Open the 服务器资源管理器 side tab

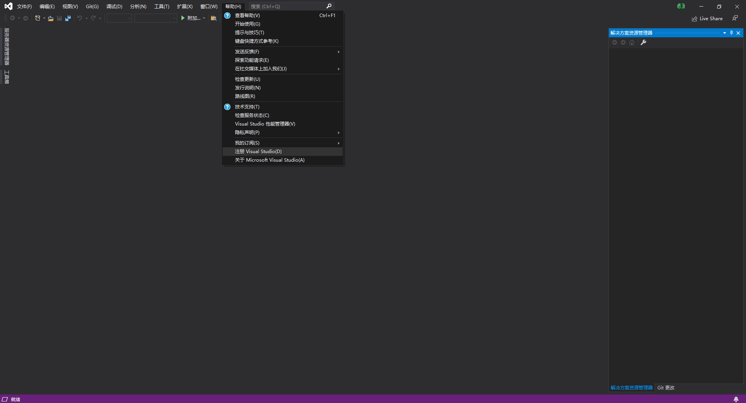click(x=7, y=47)
